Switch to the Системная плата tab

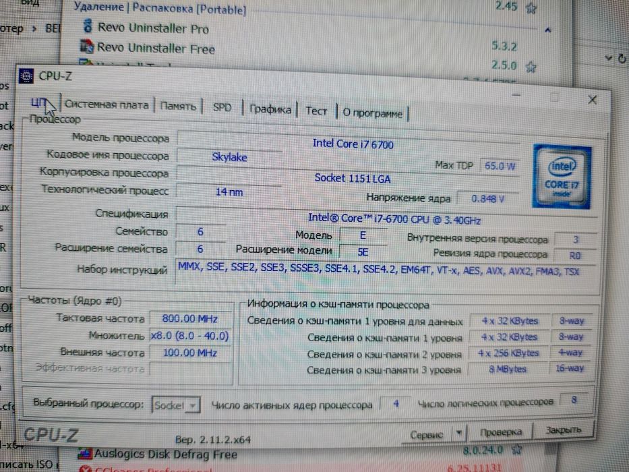(x=107, y=105)
